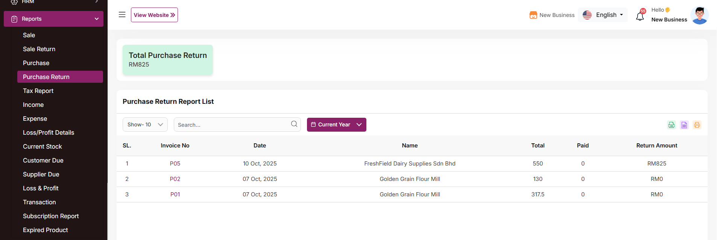Open the notifications bell

click(x=640, y=16)
